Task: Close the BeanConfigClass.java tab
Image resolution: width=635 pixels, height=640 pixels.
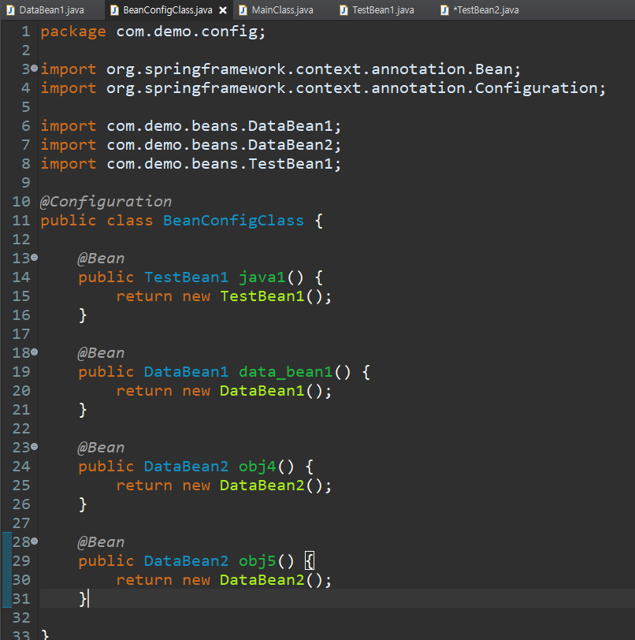Action: pyautogui.click(x=223, y=10)
